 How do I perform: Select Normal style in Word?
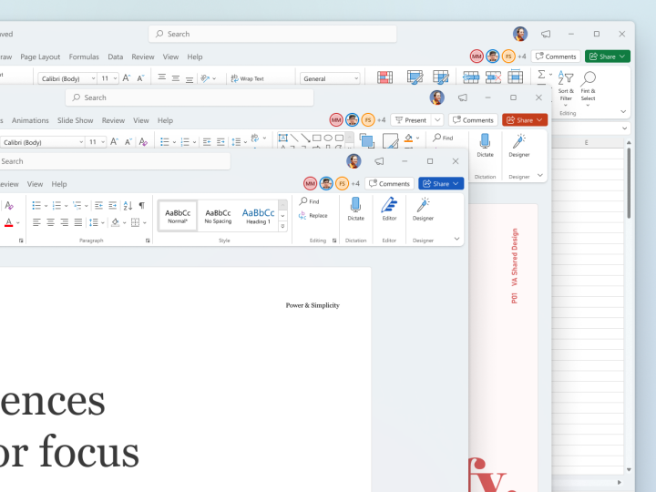tap(178, 216)
